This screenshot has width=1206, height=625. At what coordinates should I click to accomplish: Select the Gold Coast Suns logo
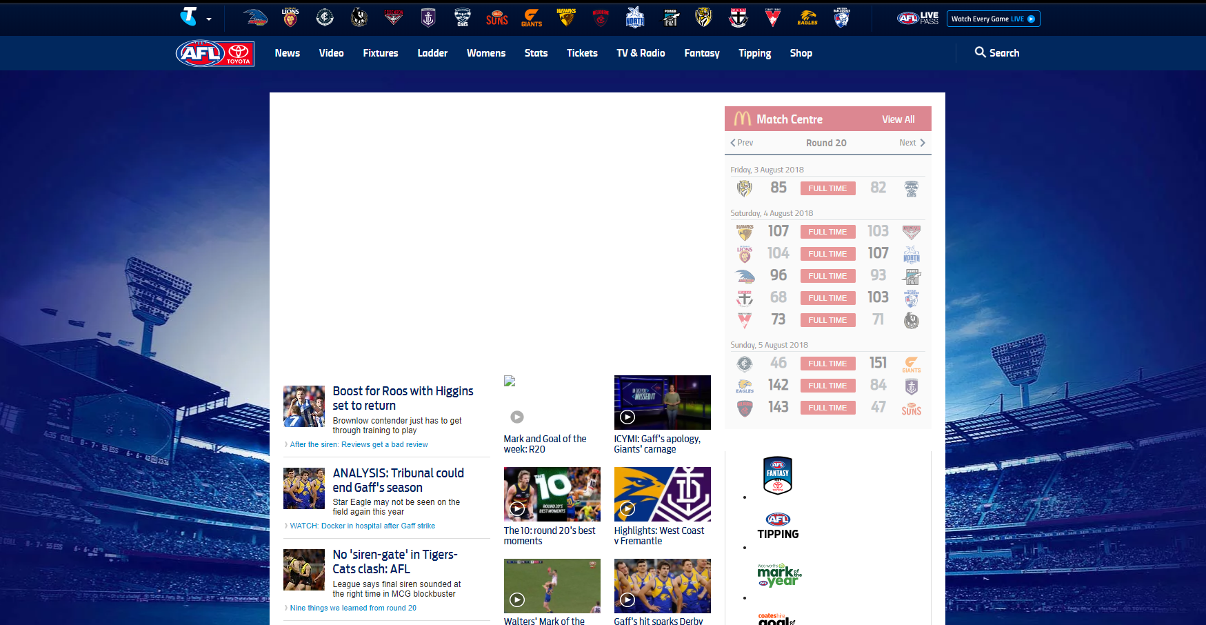point(496,18)
